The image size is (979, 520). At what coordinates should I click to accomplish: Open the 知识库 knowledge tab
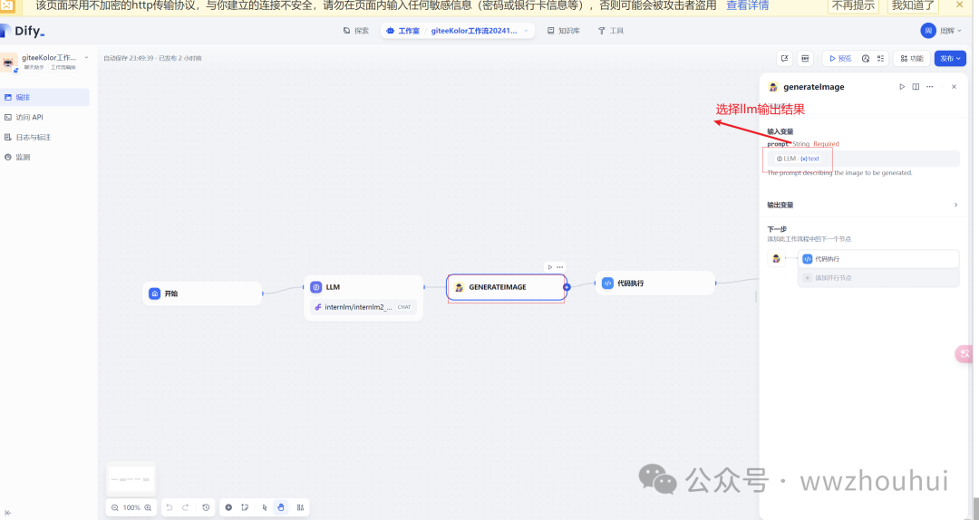[563, 31]
